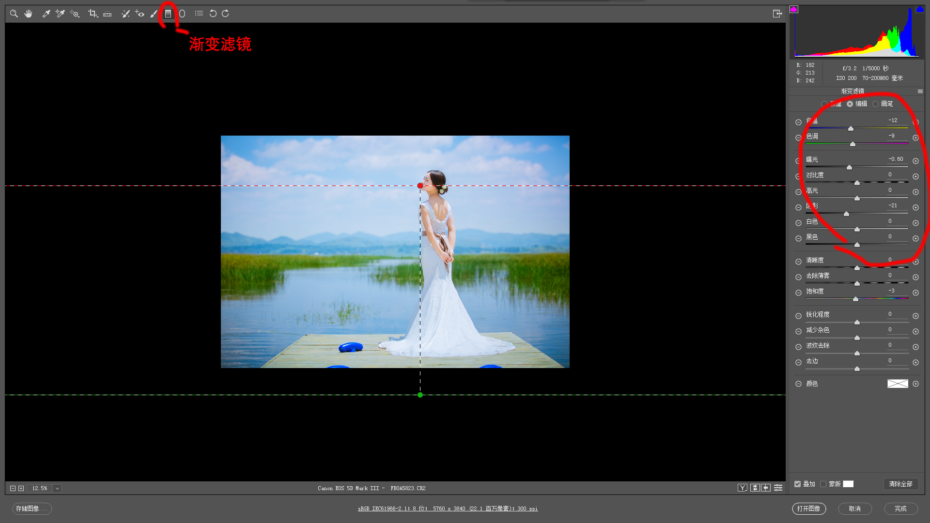The height and width of the screenshot is (523, 930).
Task: Select the Spot Removal tool
Action: point(125,14)
